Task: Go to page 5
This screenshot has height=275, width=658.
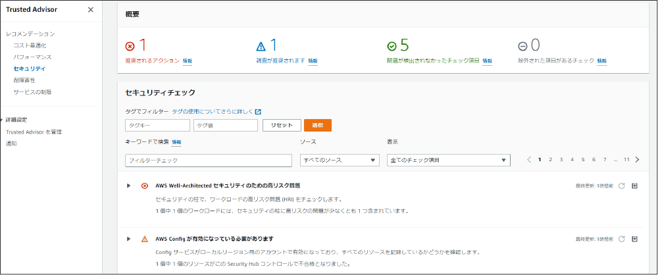Action: [583, 160]
